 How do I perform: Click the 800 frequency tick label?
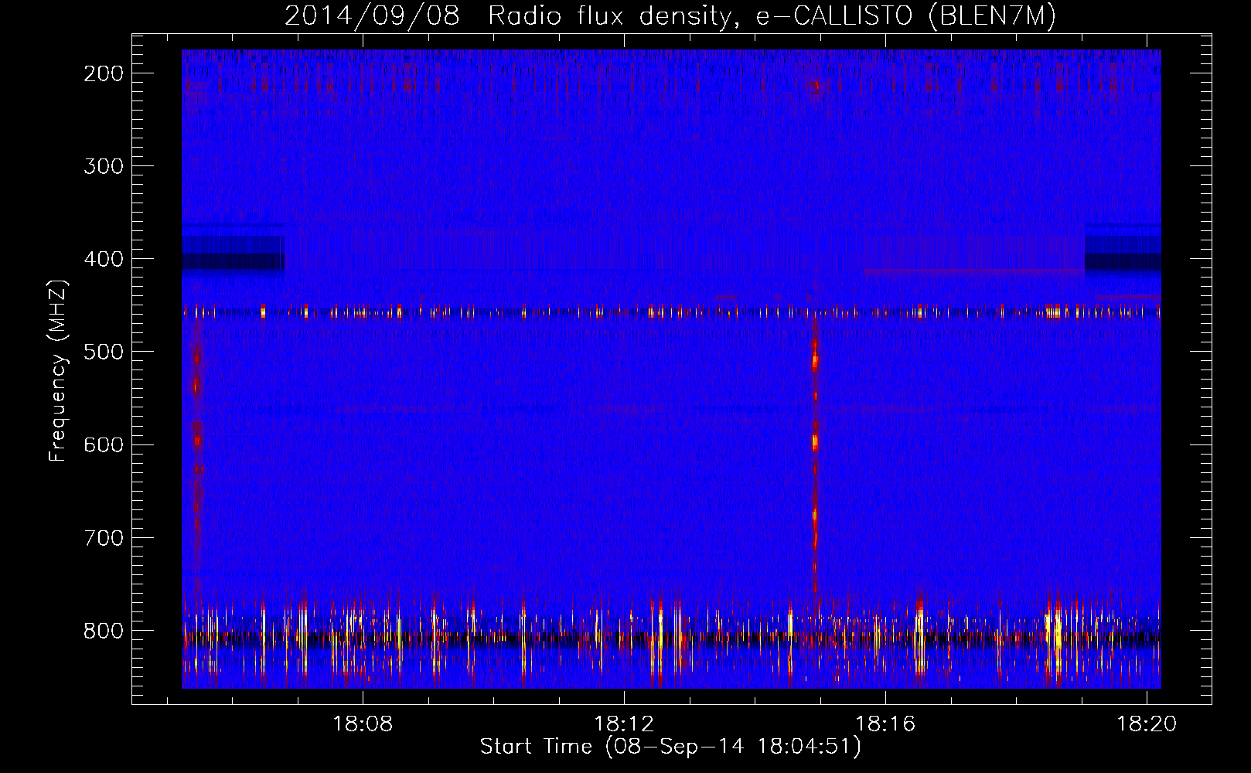click(104, 631)
